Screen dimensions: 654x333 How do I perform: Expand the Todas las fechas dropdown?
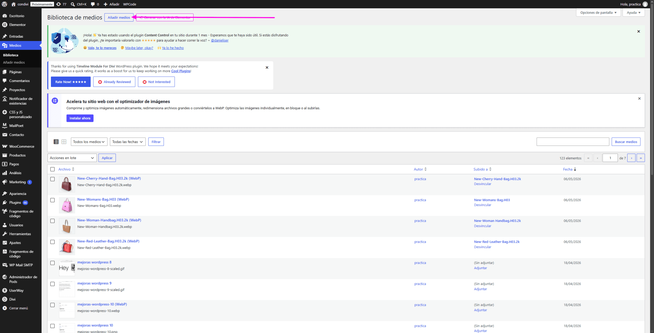127,142
